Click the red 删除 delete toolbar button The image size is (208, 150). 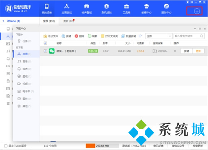(x=79, y=36)
